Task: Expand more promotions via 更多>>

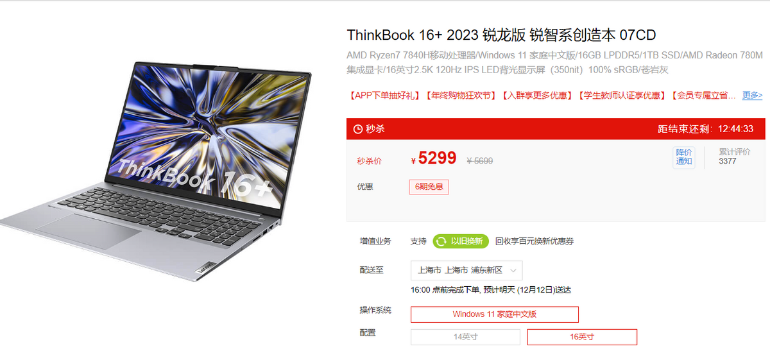Action: 752,95
